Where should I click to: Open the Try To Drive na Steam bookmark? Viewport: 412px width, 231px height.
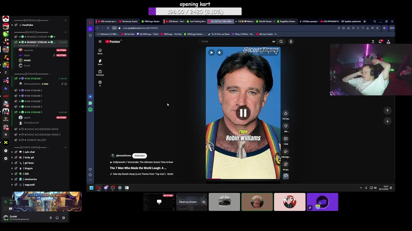point(219,34)
